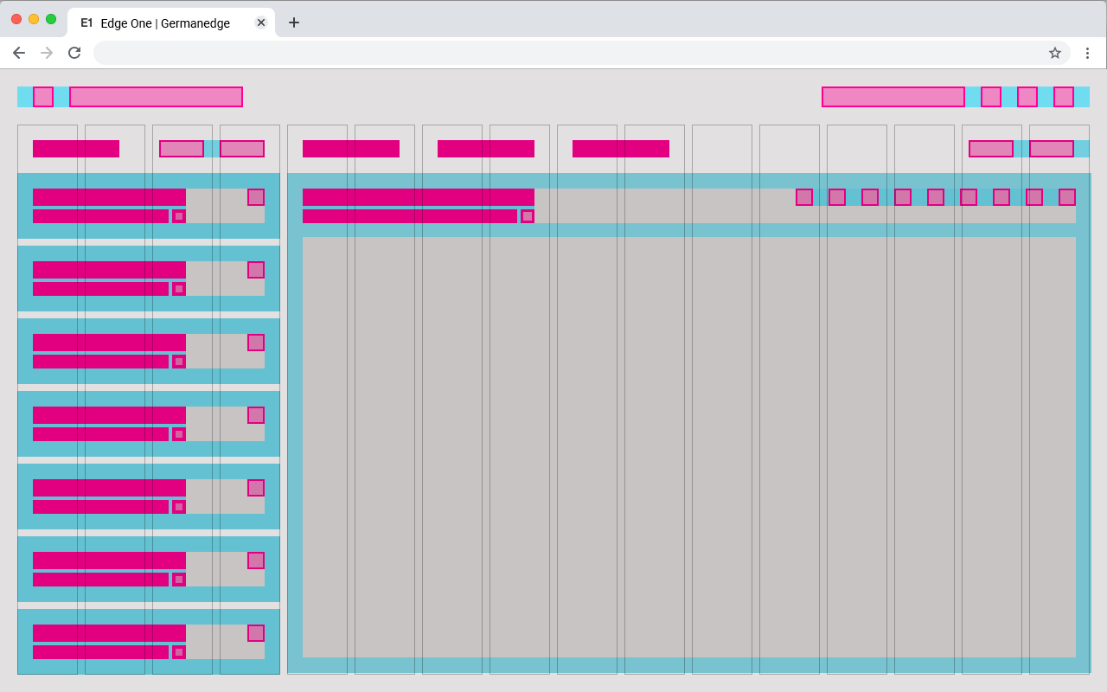Click the rightmost outlined button above main panel
Viewport: 1107px width, 692px height.
click(x=1052, y=149)
